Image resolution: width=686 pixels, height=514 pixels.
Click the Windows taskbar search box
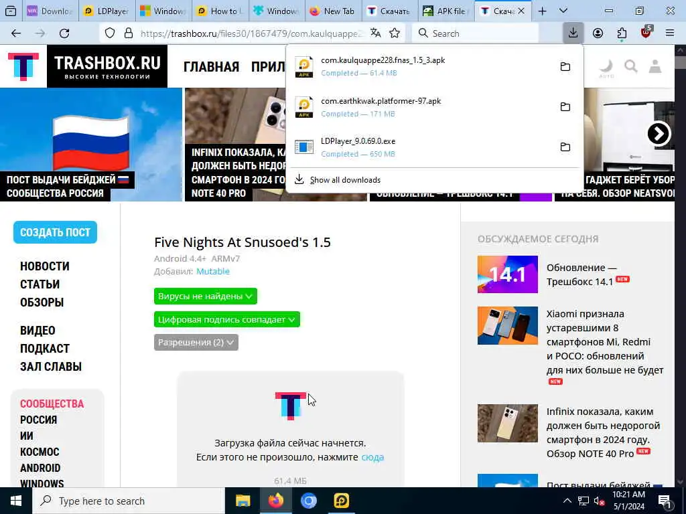click(128, 501)
